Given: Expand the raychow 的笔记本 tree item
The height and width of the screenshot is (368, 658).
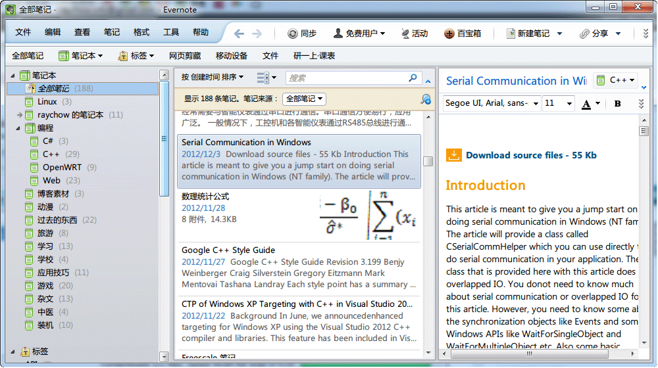Looking at the screenshot, I should [x=20, y=115].
